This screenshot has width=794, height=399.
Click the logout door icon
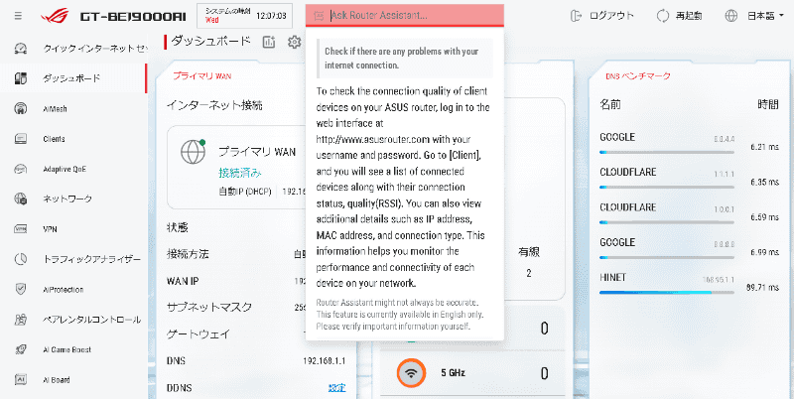tap(577, 16)
